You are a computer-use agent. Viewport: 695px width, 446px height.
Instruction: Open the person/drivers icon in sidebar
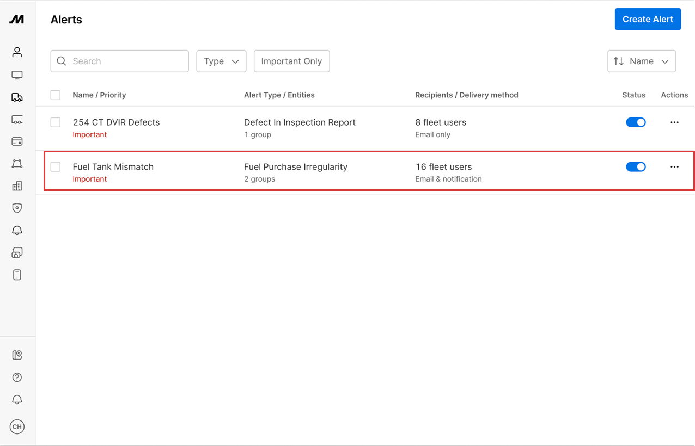pyautogui.click(x=17, y=52)
